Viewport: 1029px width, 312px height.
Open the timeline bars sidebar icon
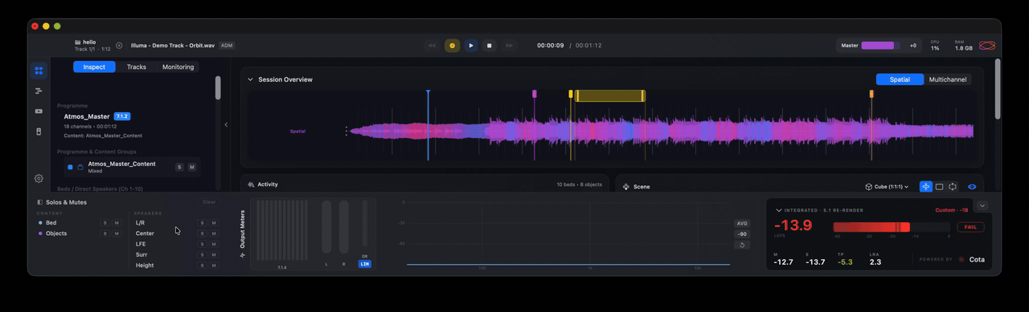tap(39, 91)
